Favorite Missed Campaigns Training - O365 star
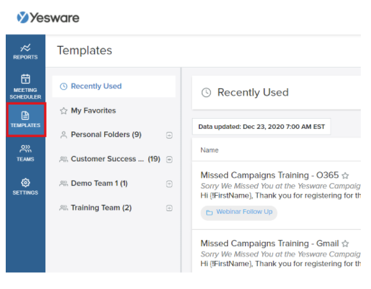Image resolution: width=371 pixels, height=289 pixels. pyautogui.click(x=345, y=175)
